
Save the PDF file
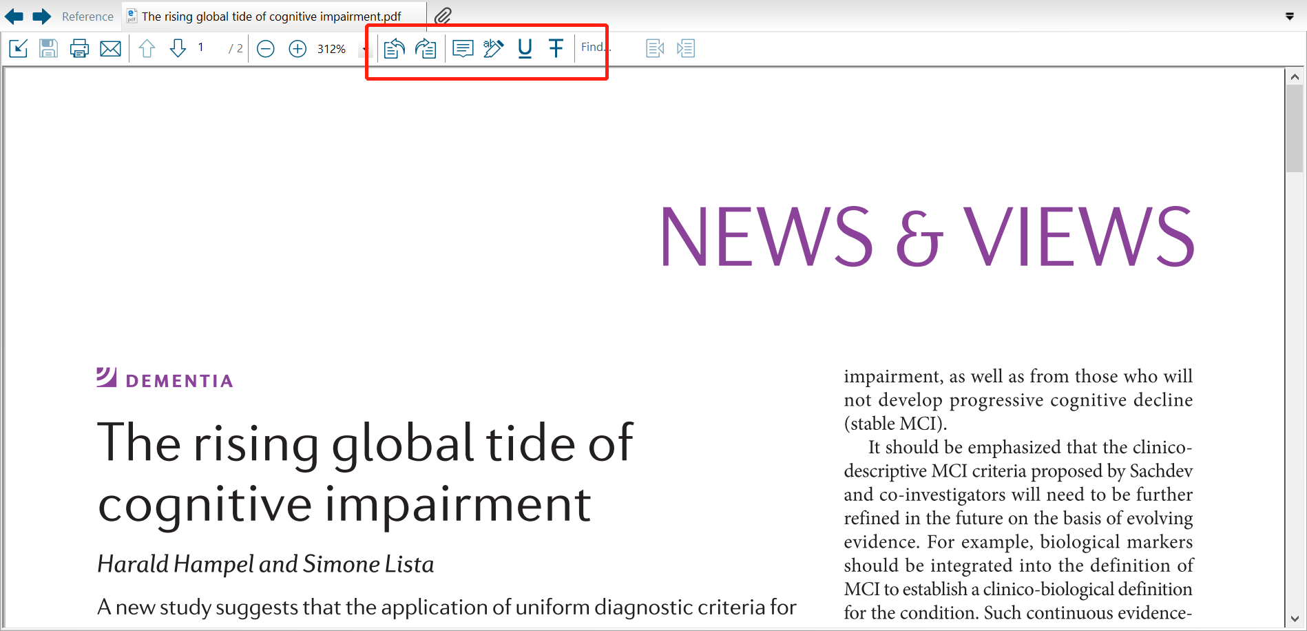pyautogui.click(x=48, y=48)
